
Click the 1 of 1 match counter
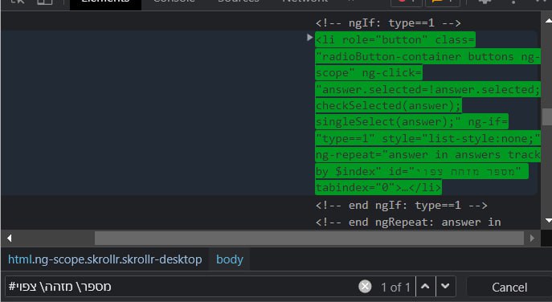click(395, 288)
